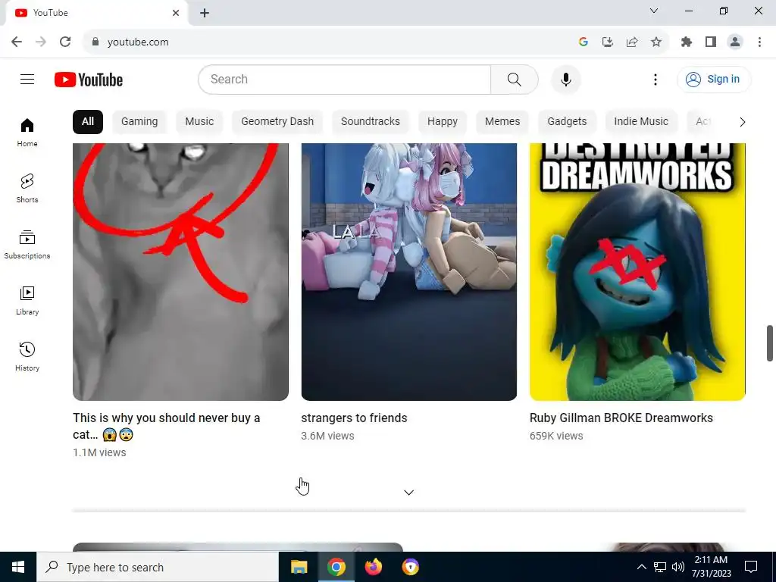The height and width of the screenshot is (582, 776).
Task: Focus the YouTube Search input field
Action: (345, 79)
